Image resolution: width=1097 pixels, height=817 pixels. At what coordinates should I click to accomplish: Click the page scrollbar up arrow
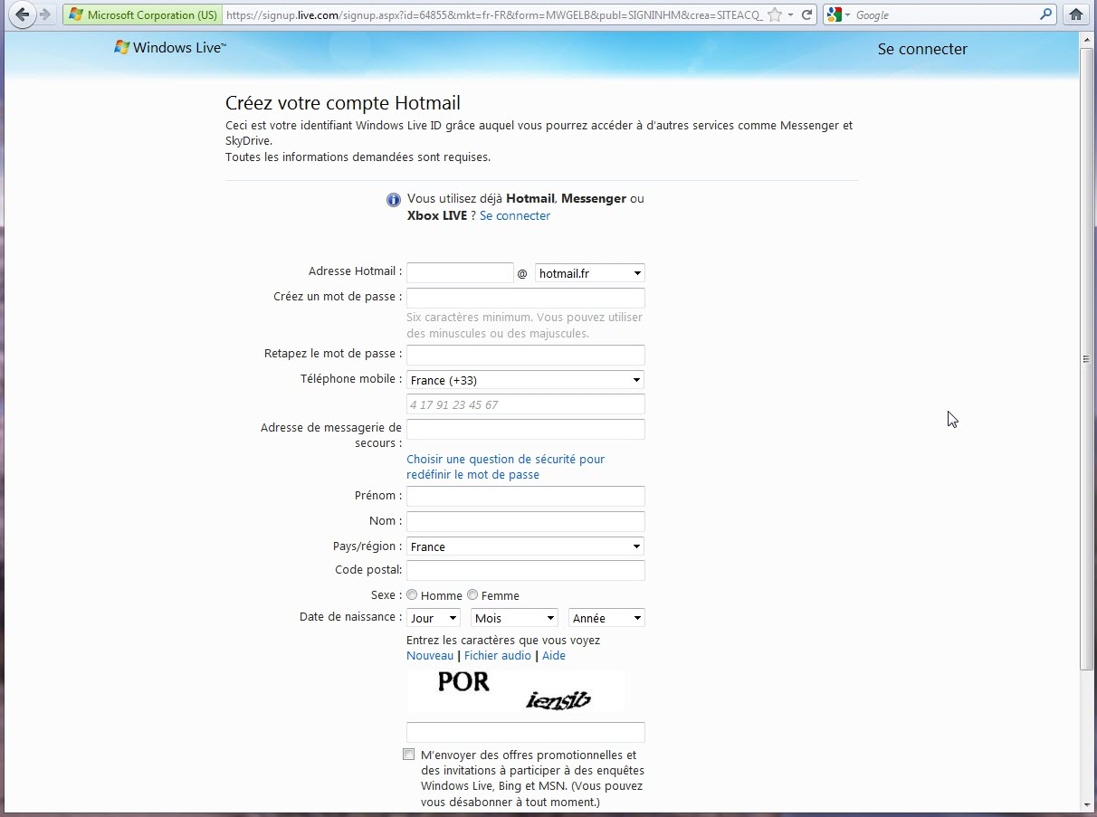pyautogui.click(x=1087, y=40)
